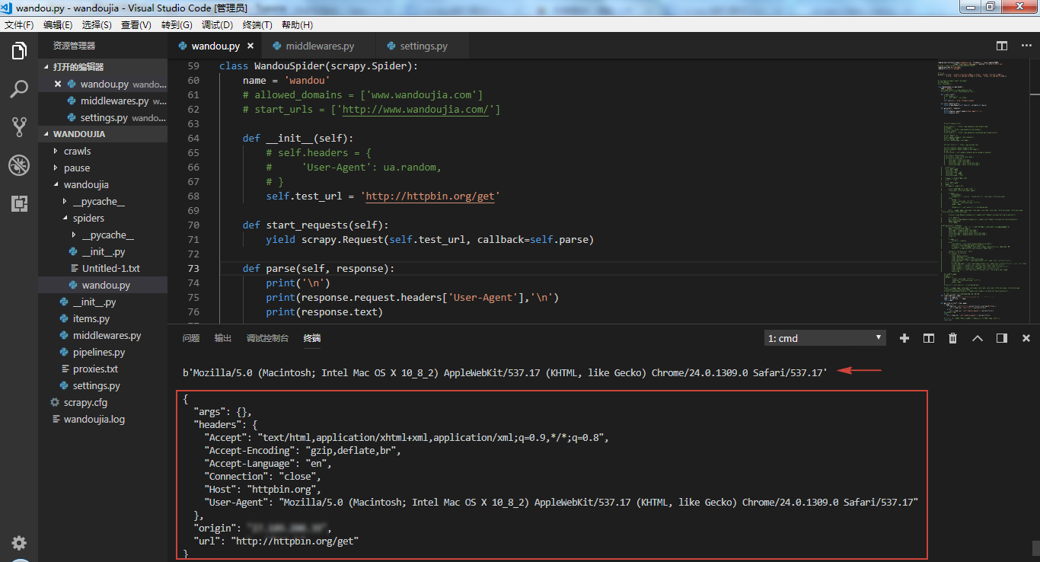Close wandou.py in open editors list
Screen dimensions: 1040x562
(58, 84)
